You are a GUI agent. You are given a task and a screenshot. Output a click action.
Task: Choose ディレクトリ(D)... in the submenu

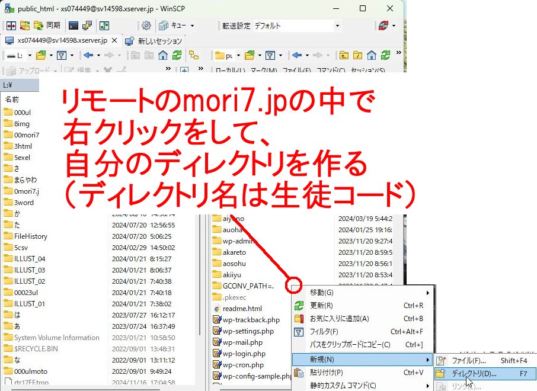485,374
